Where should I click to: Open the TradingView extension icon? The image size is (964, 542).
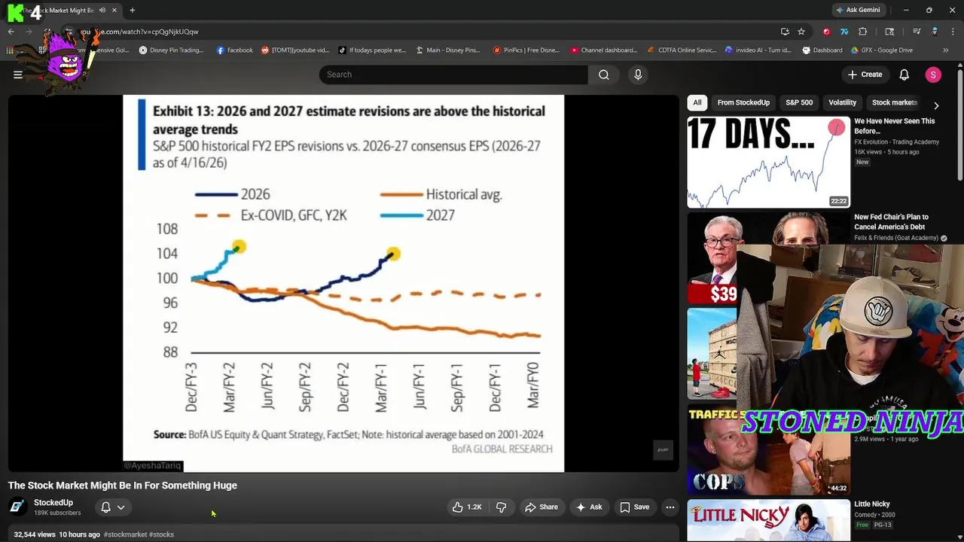(844, 32)
